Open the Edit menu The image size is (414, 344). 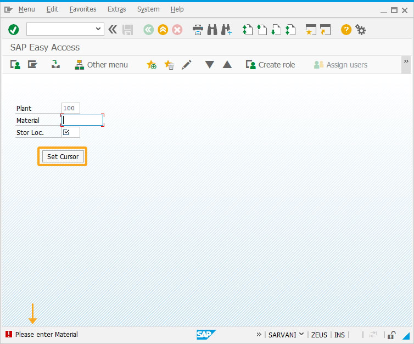pos(52,9)
